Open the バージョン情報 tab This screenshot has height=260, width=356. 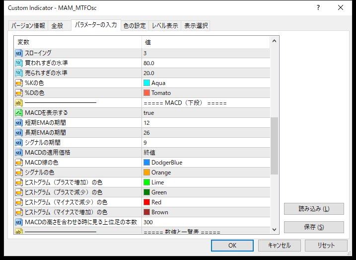tap(28, 25)
